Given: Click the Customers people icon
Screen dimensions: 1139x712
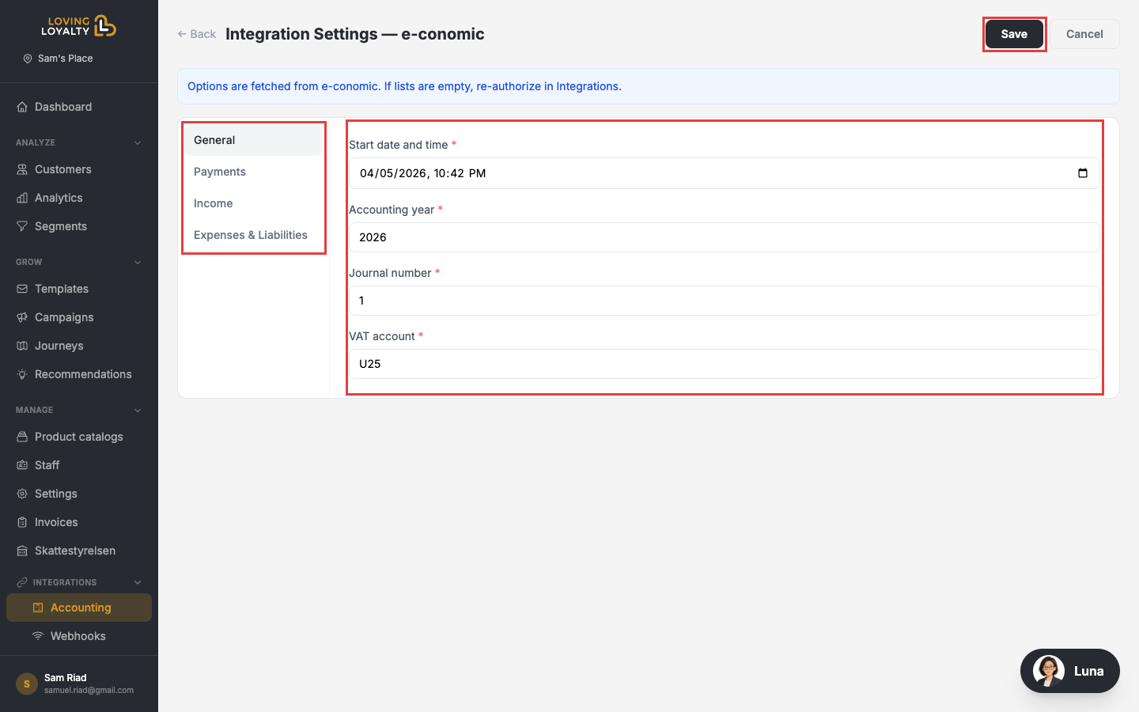Looking at the screenshot, I should point(22,169).
